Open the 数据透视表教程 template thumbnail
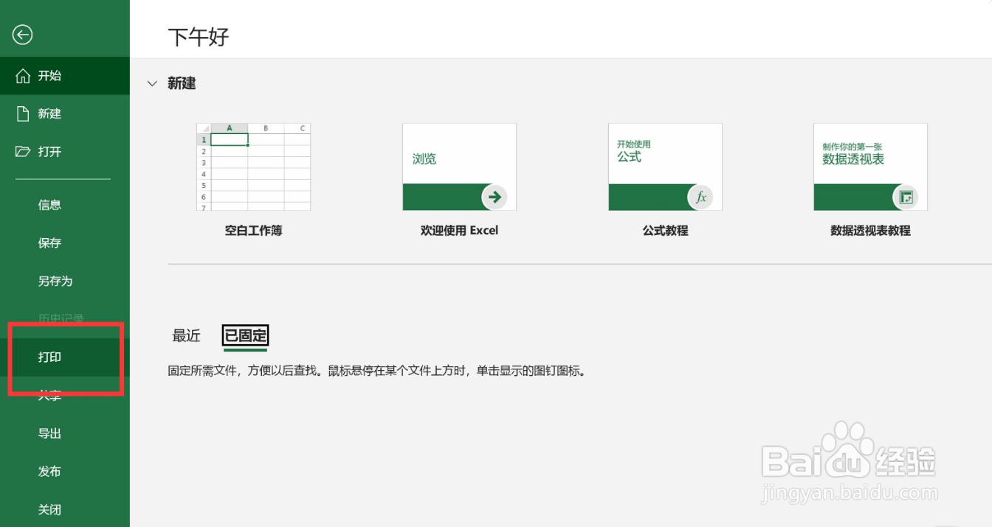This screenshot has width=992, height=527. [870, 167]
